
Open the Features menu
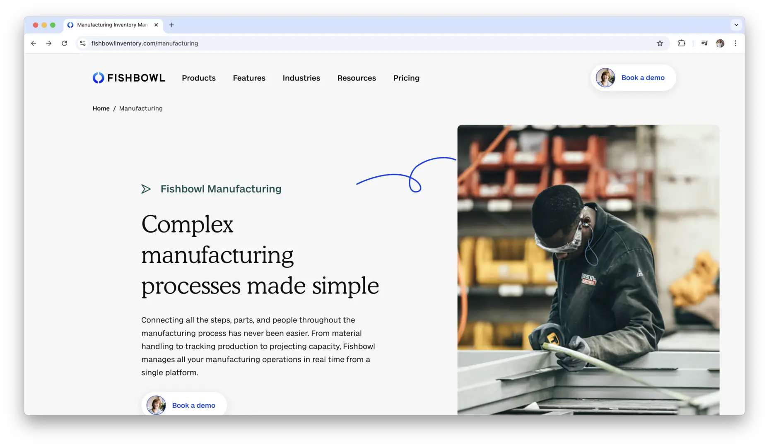249,78
